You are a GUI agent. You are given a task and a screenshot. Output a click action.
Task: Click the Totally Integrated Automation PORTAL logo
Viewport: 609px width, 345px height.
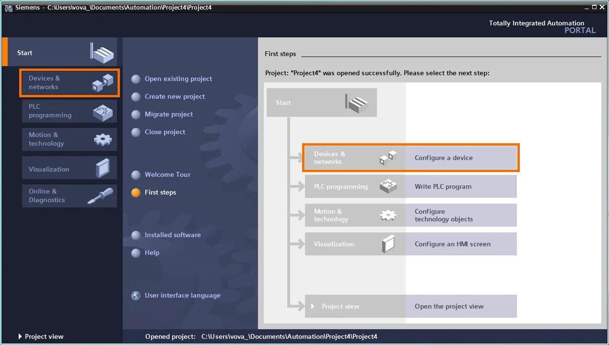(542, 27)
